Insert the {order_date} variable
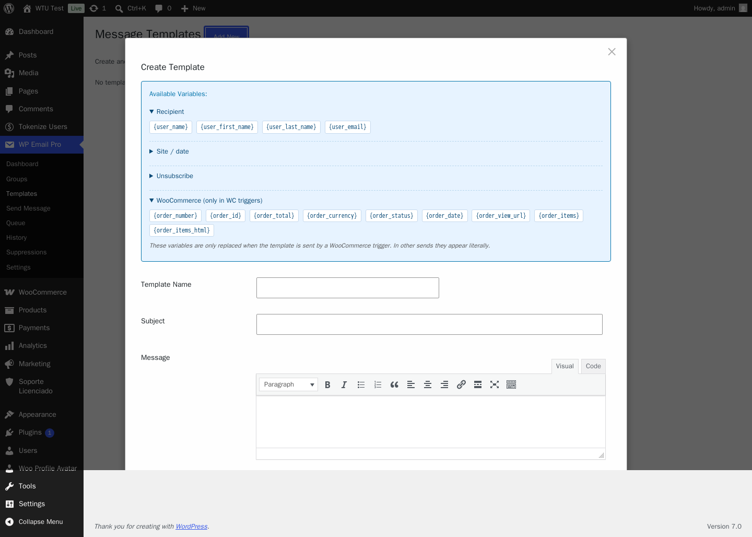752x537 pixels. pyautogui.click(x=445, y=216)
